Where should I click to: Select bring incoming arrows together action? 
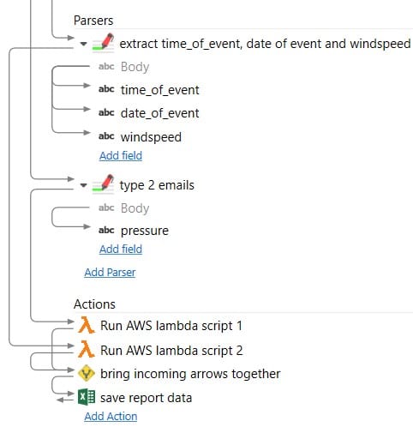[x=190, y=374]
